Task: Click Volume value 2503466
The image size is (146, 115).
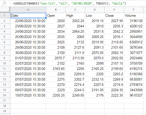Action: click(x=134, y=58)
